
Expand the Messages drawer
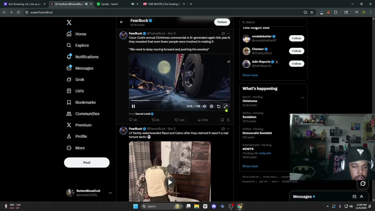point(362,197)
